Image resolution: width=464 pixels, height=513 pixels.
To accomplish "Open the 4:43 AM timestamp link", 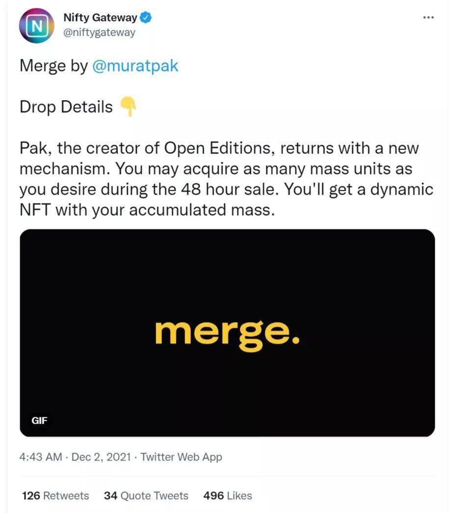I will 41,457.
